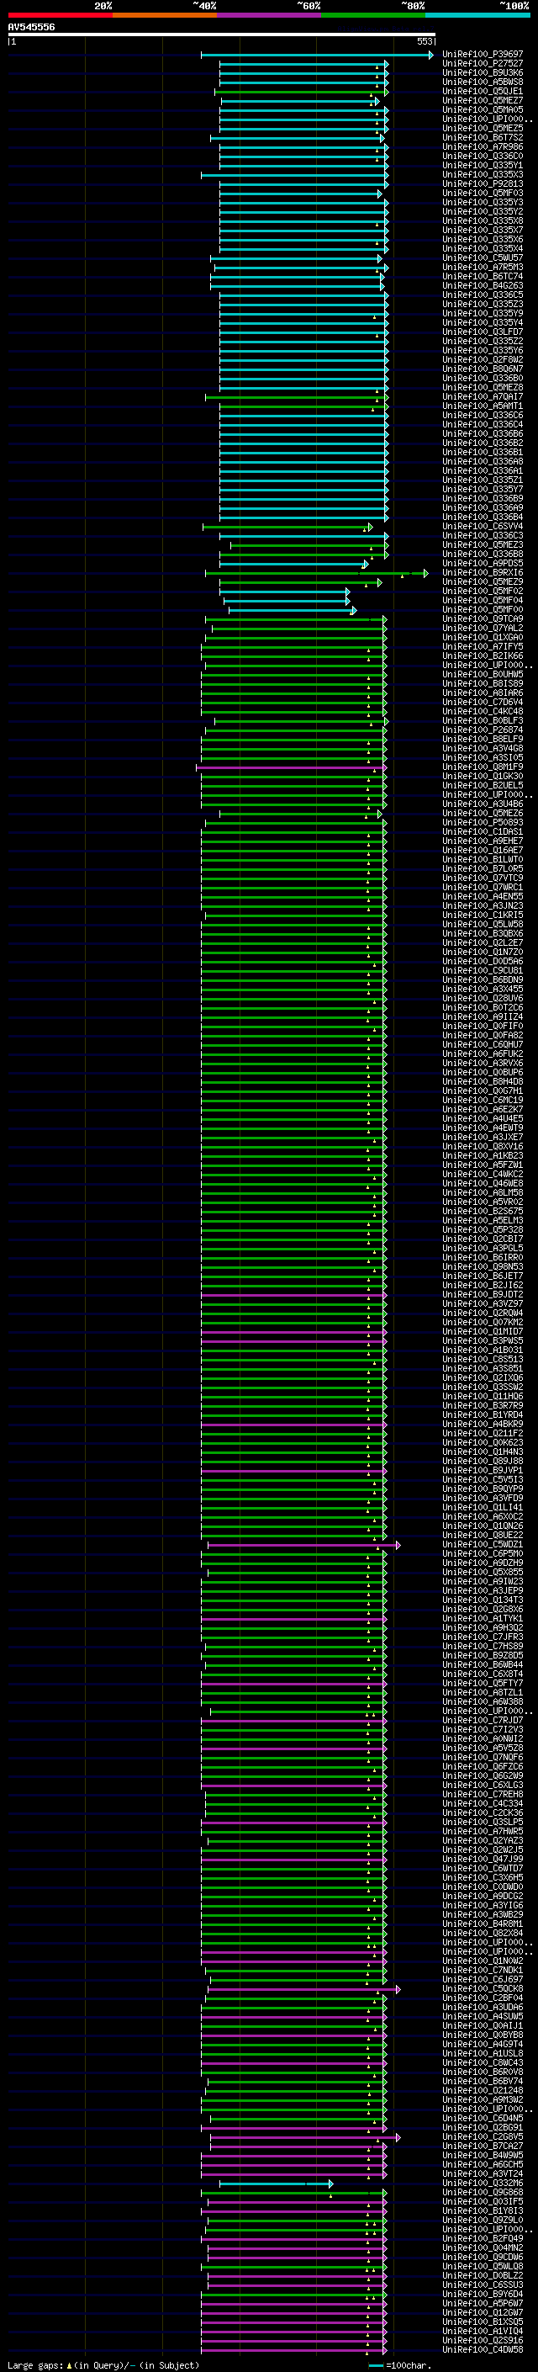This screenshot has width=538, height=2372.
Task: Click label UniRef100_B6TC74
Action: click(482, 276)
